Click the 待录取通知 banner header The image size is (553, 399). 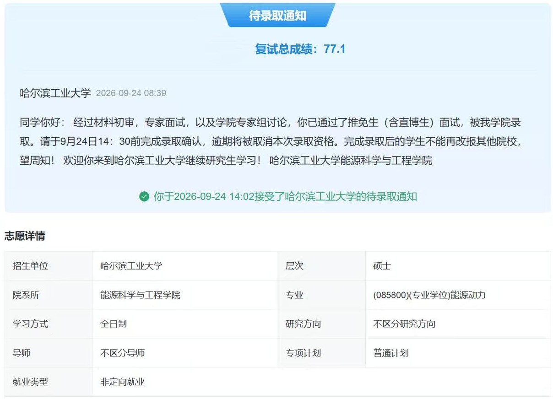coord(277,15)
